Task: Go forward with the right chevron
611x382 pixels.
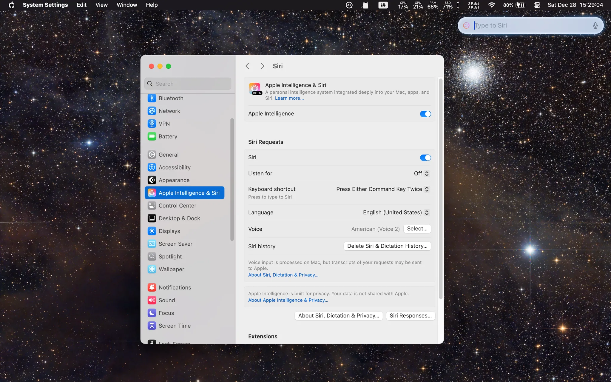Action: pyautogui.click(x=262, y=66)
